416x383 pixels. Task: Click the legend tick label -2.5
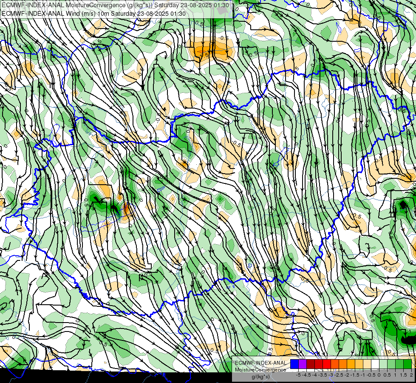pyautogui.click(x=339, y=375)
